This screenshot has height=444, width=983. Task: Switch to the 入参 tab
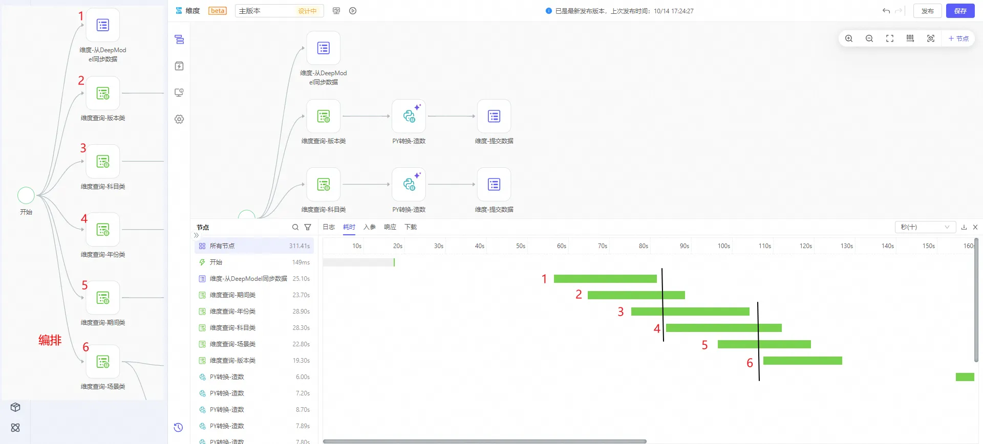(370, 227)
